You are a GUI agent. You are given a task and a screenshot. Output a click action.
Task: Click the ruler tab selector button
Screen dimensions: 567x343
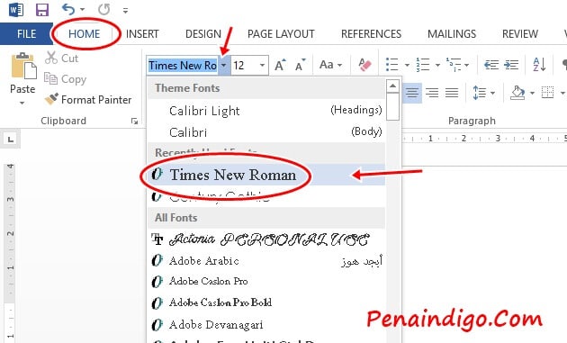[x=11, y=140]
